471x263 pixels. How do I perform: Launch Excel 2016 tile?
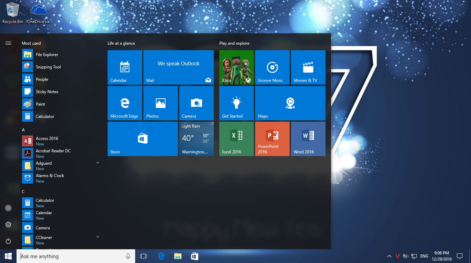pyautogui.click(x=237, y=139)
